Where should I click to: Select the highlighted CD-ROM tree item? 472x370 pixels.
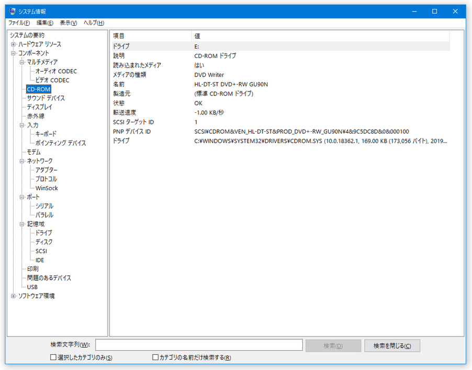[x=39, y=89]
